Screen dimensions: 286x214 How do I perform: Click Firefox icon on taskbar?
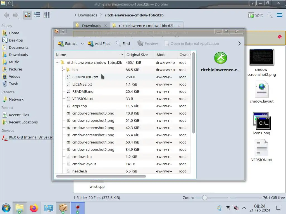[34, 208]
